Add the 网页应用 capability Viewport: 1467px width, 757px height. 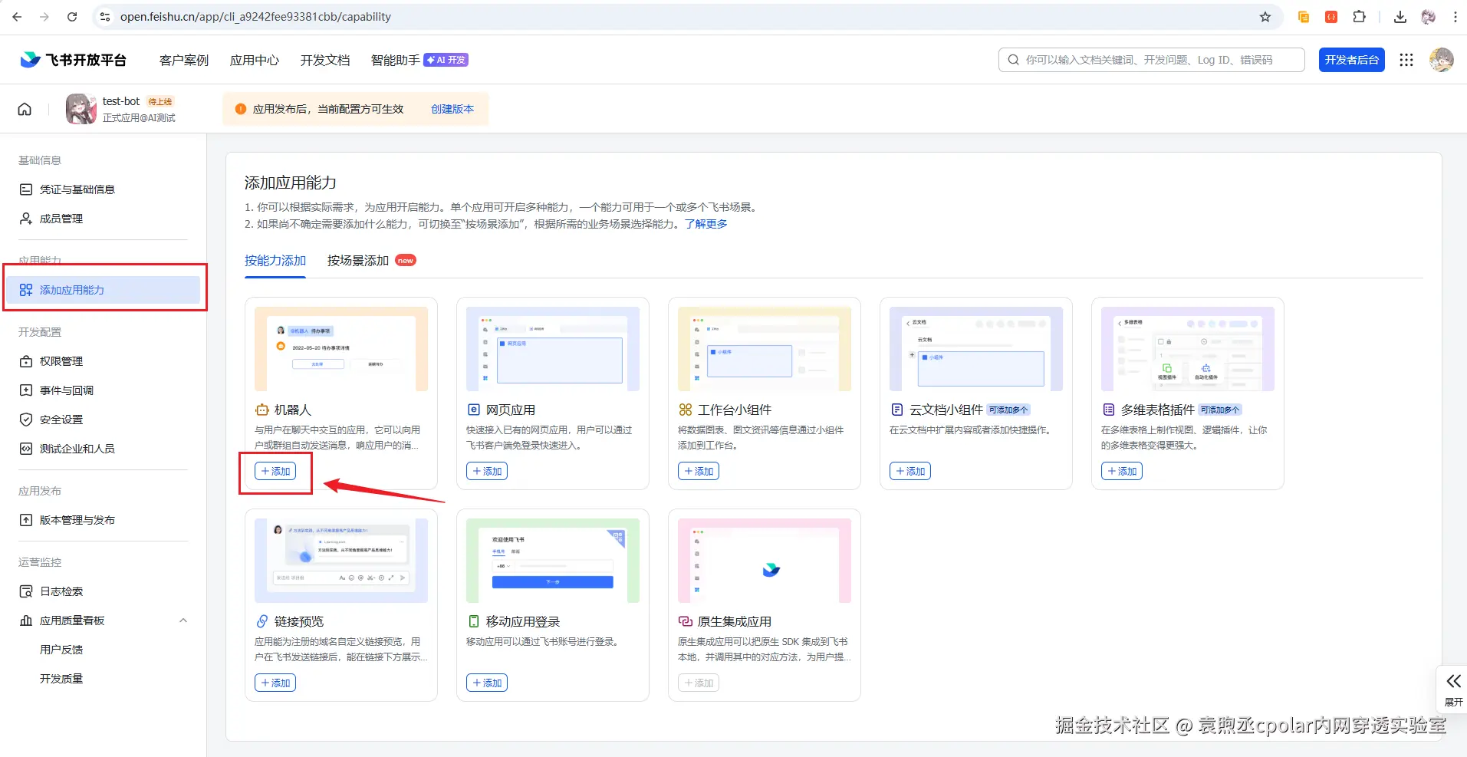point(487,471)
